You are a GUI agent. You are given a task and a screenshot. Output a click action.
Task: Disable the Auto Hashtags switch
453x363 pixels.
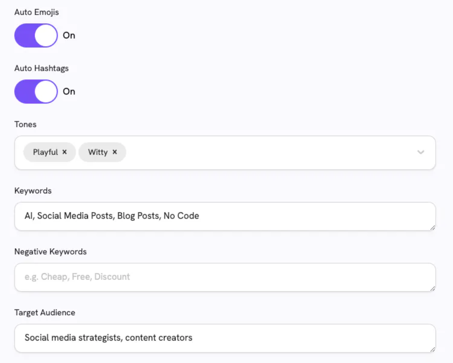tap(36, 92)
